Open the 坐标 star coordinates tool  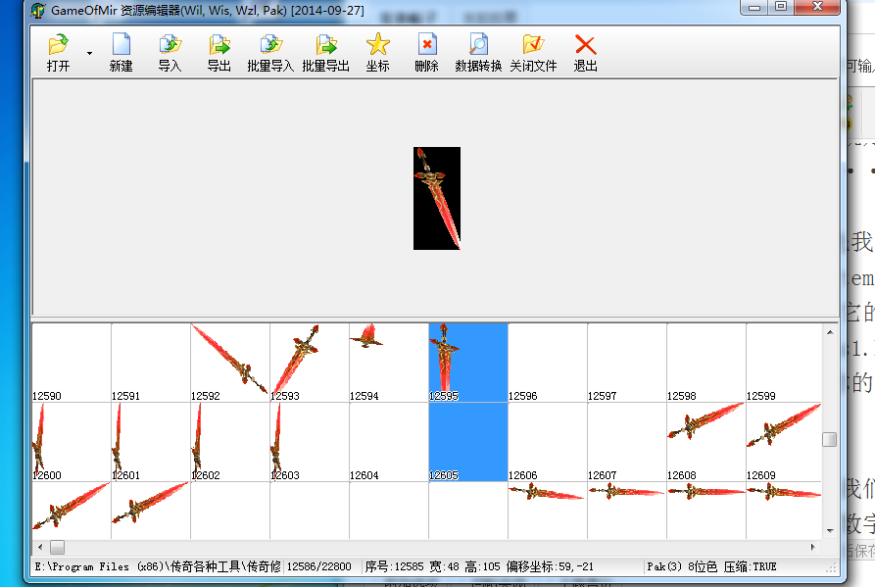point(378,53)
